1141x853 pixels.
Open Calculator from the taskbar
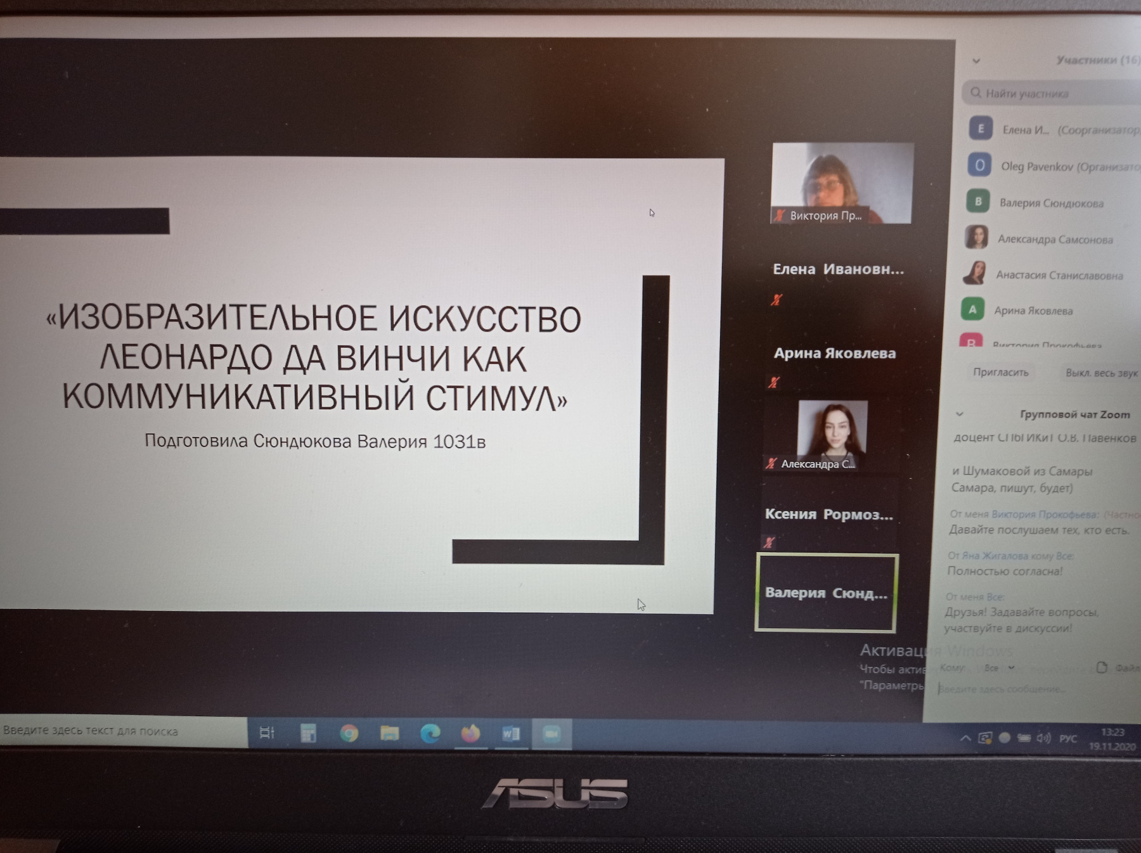[308, 733]
